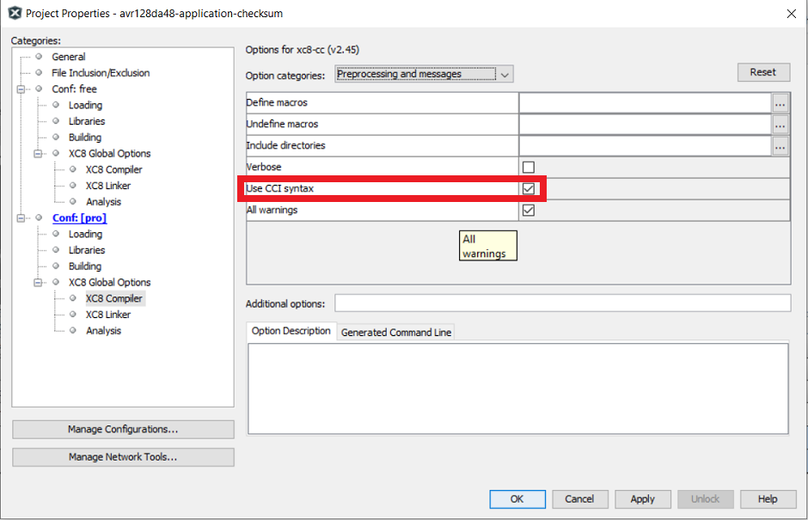The width and height of the screenshot is (808, 520).
Task: Select XC8 Linker under Conf: [pro]
Action: point(108,315)
